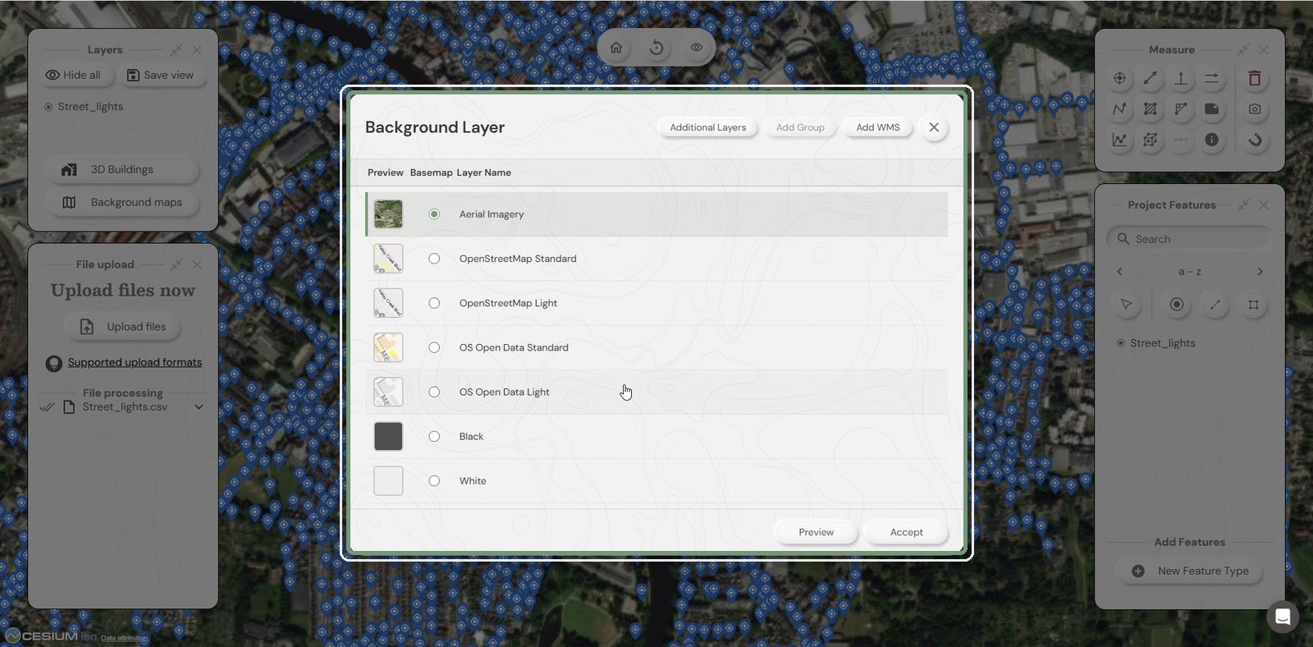Select the horizontal arrows measure tool

[x=1211, y=78]
